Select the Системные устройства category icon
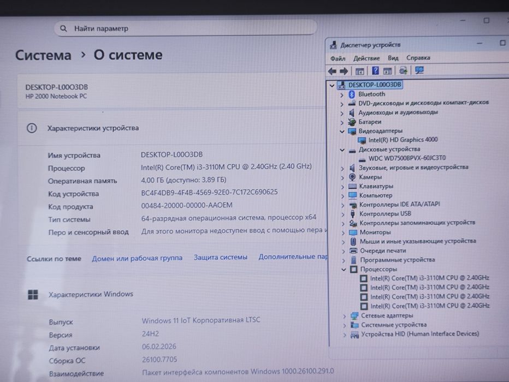509x382 pixels. click(x=354, y=325)
